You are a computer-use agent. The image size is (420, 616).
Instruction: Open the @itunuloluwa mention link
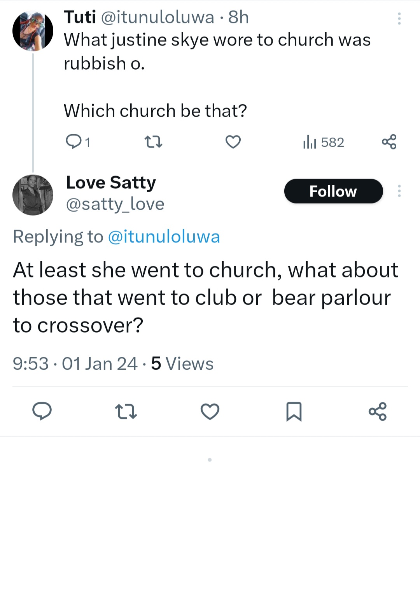click(164, 237)
